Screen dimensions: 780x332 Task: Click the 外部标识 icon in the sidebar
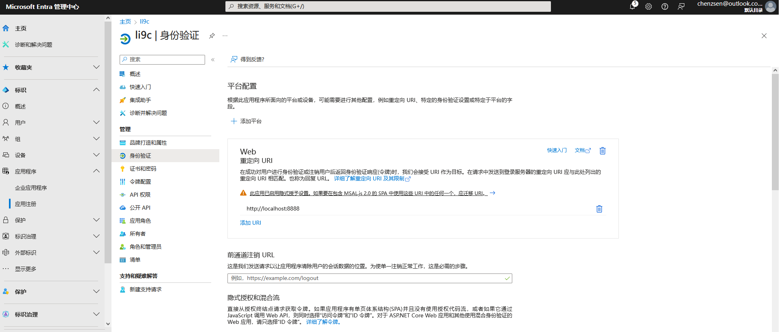coord(6,252)
